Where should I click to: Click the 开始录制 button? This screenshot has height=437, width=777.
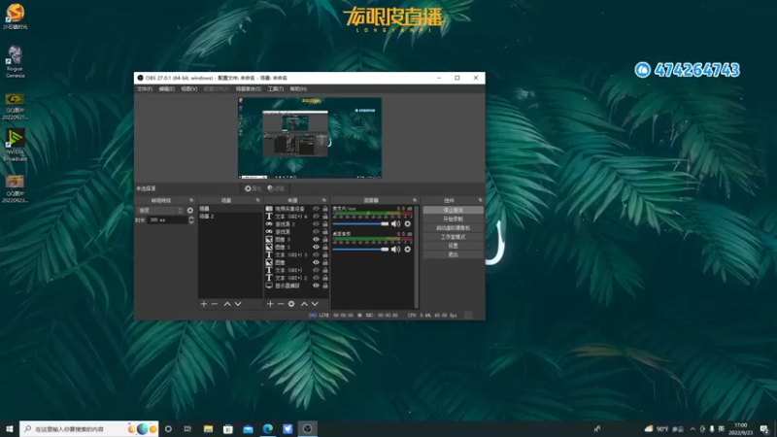coord(453,219)
